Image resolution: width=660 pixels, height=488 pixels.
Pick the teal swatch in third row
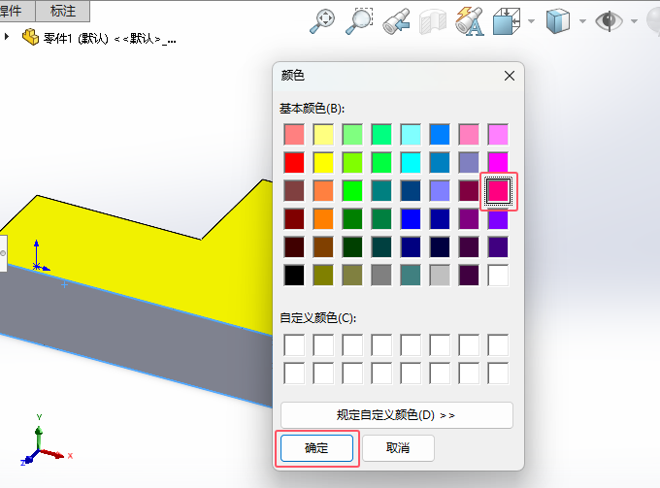point(381,190)
